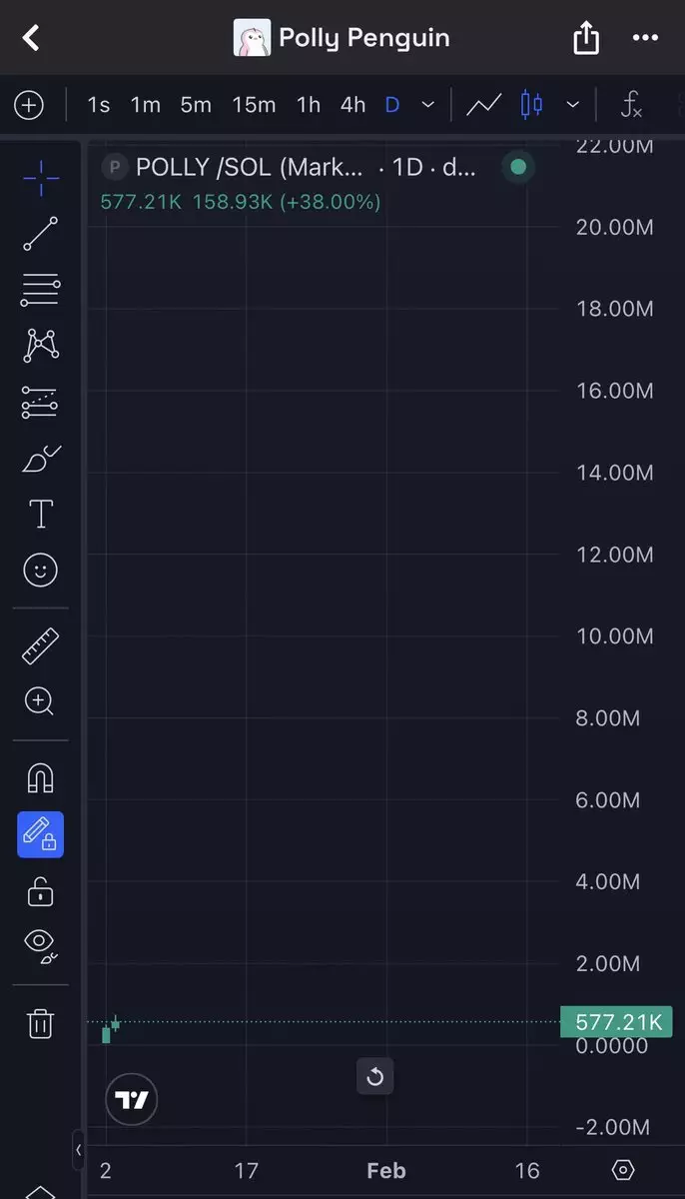Reset chart view with the reload button
The height and width of the screenshot is (1199, 685).
tap(375, 1076)
